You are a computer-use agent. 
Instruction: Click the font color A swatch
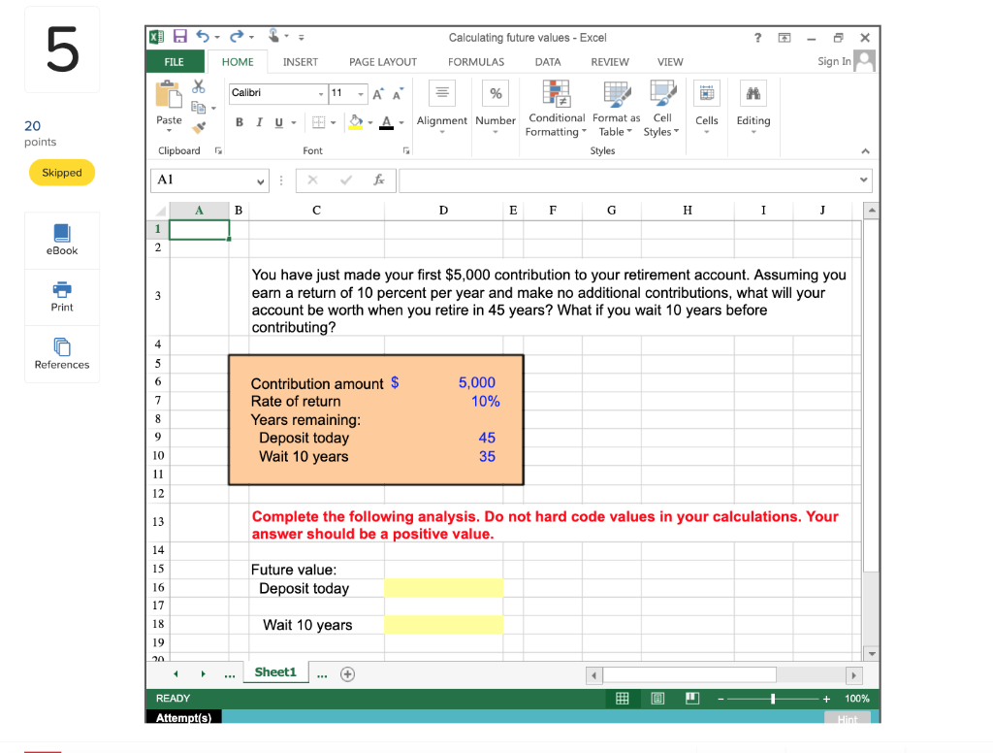pos(386,122)
